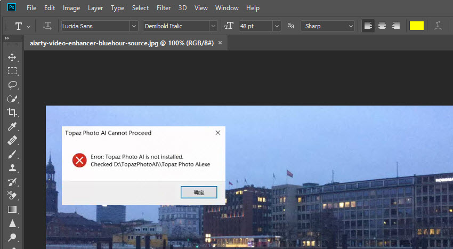Open the Image menu
The height and width of the screenshot is (249, 453).
tap(71, 8)
